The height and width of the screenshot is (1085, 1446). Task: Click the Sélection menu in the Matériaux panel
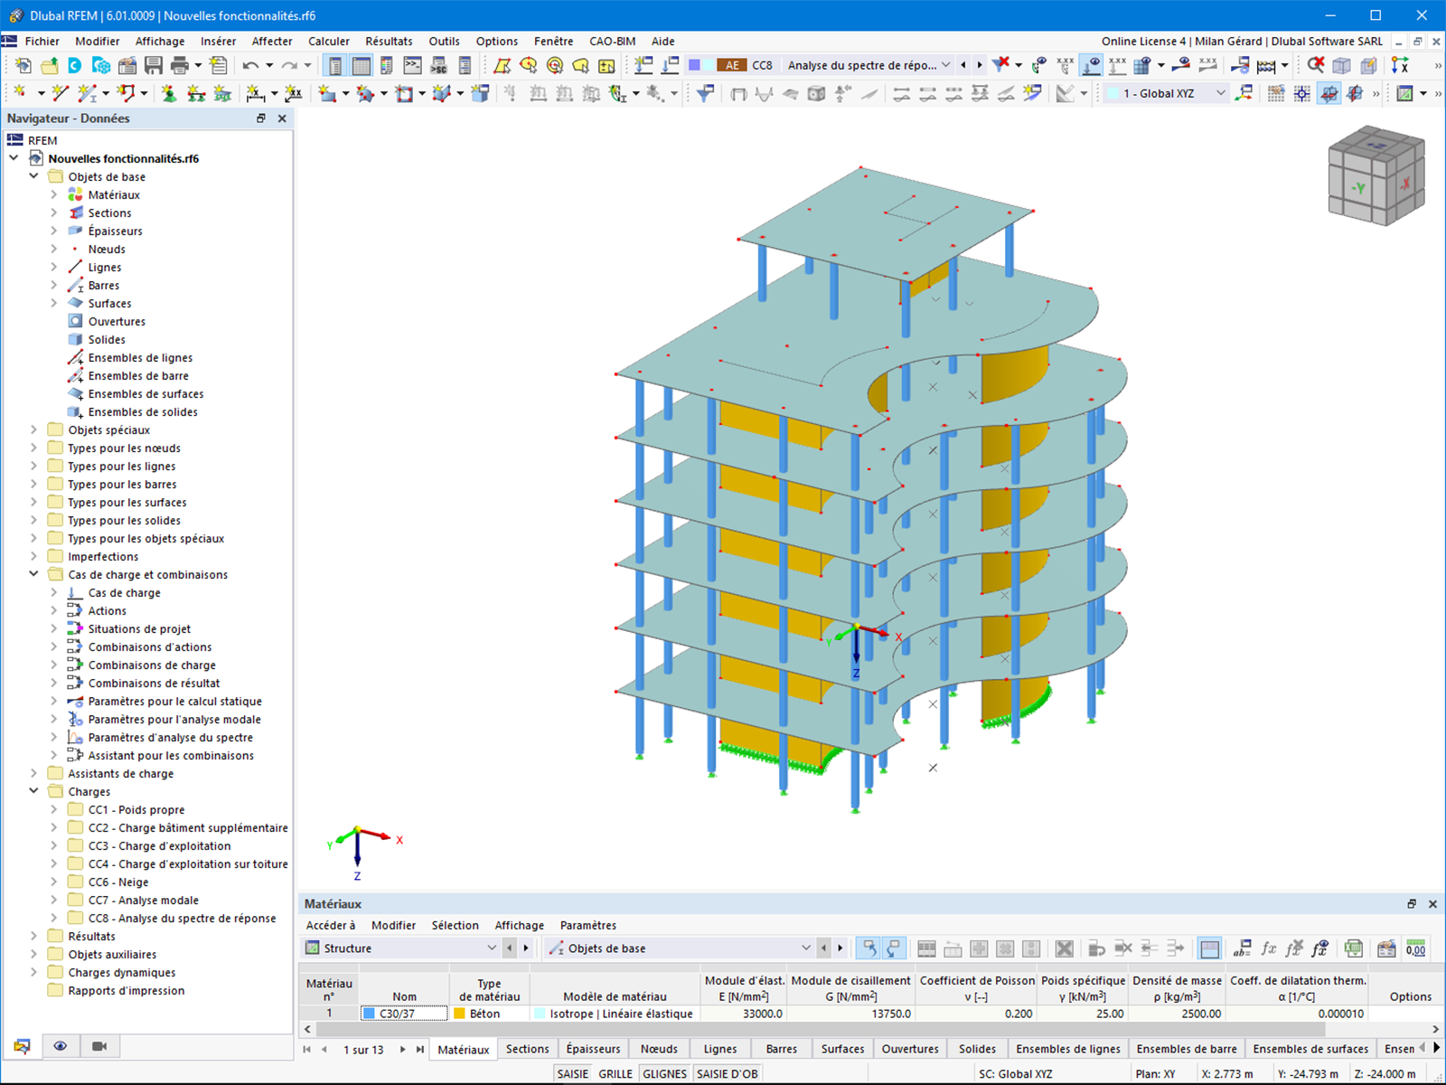(x=455, y=925)
